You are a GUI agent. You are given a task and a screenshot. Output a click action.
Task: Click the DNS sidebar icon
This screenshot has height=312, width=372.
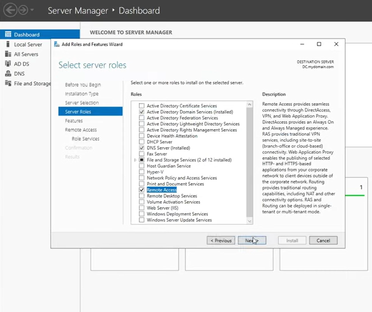tap(8, 73)
